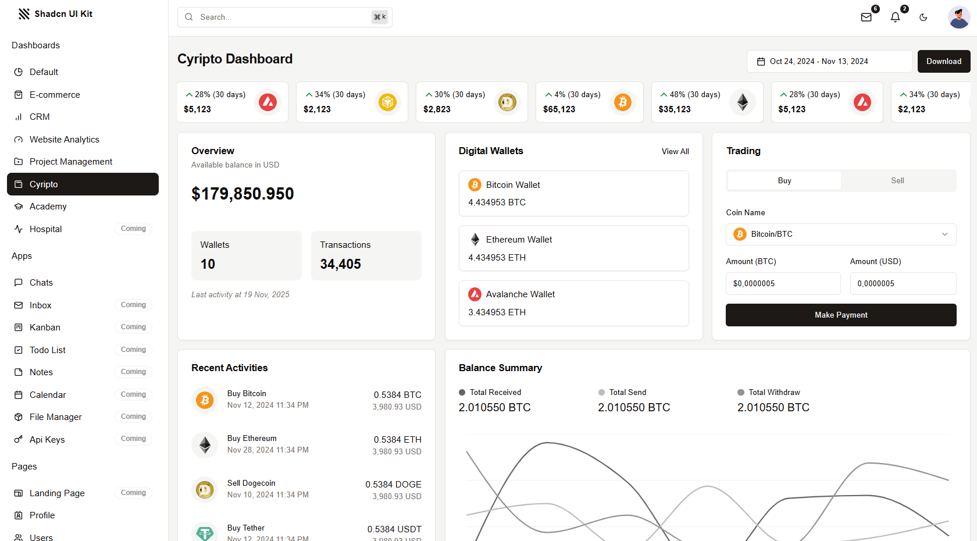Click the Amount (USD) input field
This screenshot has height=541, width=977.
pos(903,284)
